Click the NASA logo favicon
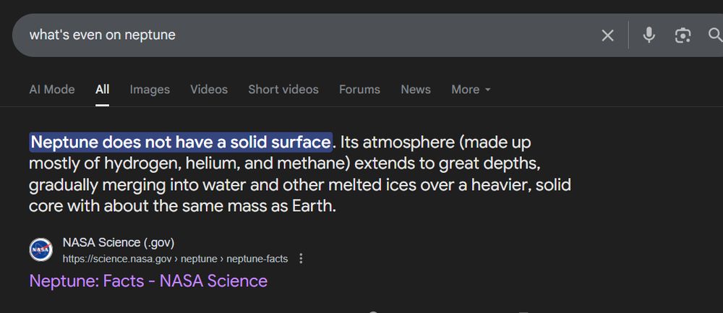723x313 pixels. pyautogui.click(x=40, y=250)
